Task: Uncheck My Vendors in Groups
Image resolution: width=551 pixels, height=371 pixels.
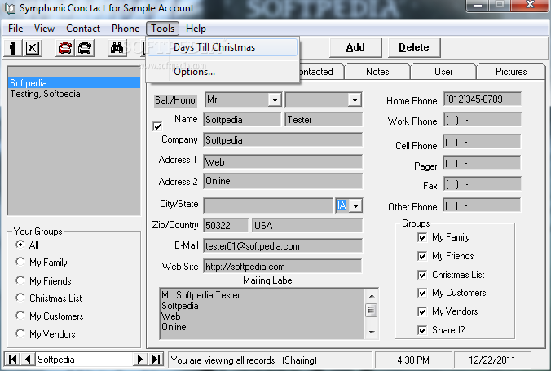Action: coord(422,311)
